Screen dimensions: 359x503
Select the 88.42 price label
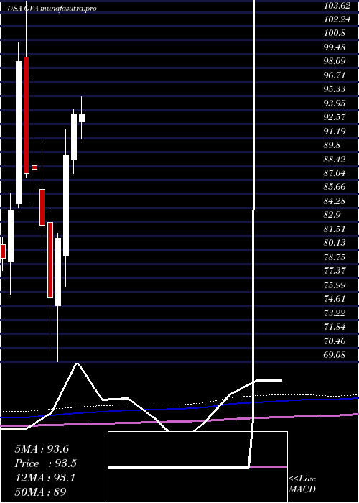coord(335,159)
